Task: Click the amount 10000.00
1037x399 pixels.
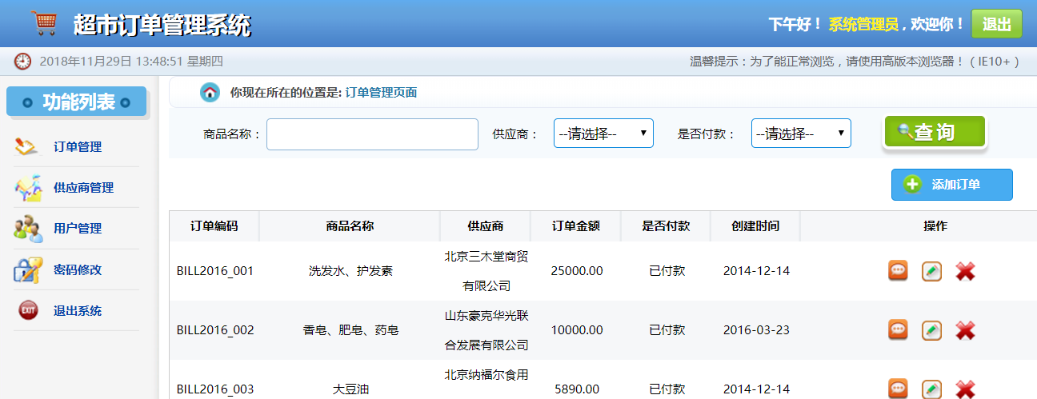Action: click(x=577, y=330)
